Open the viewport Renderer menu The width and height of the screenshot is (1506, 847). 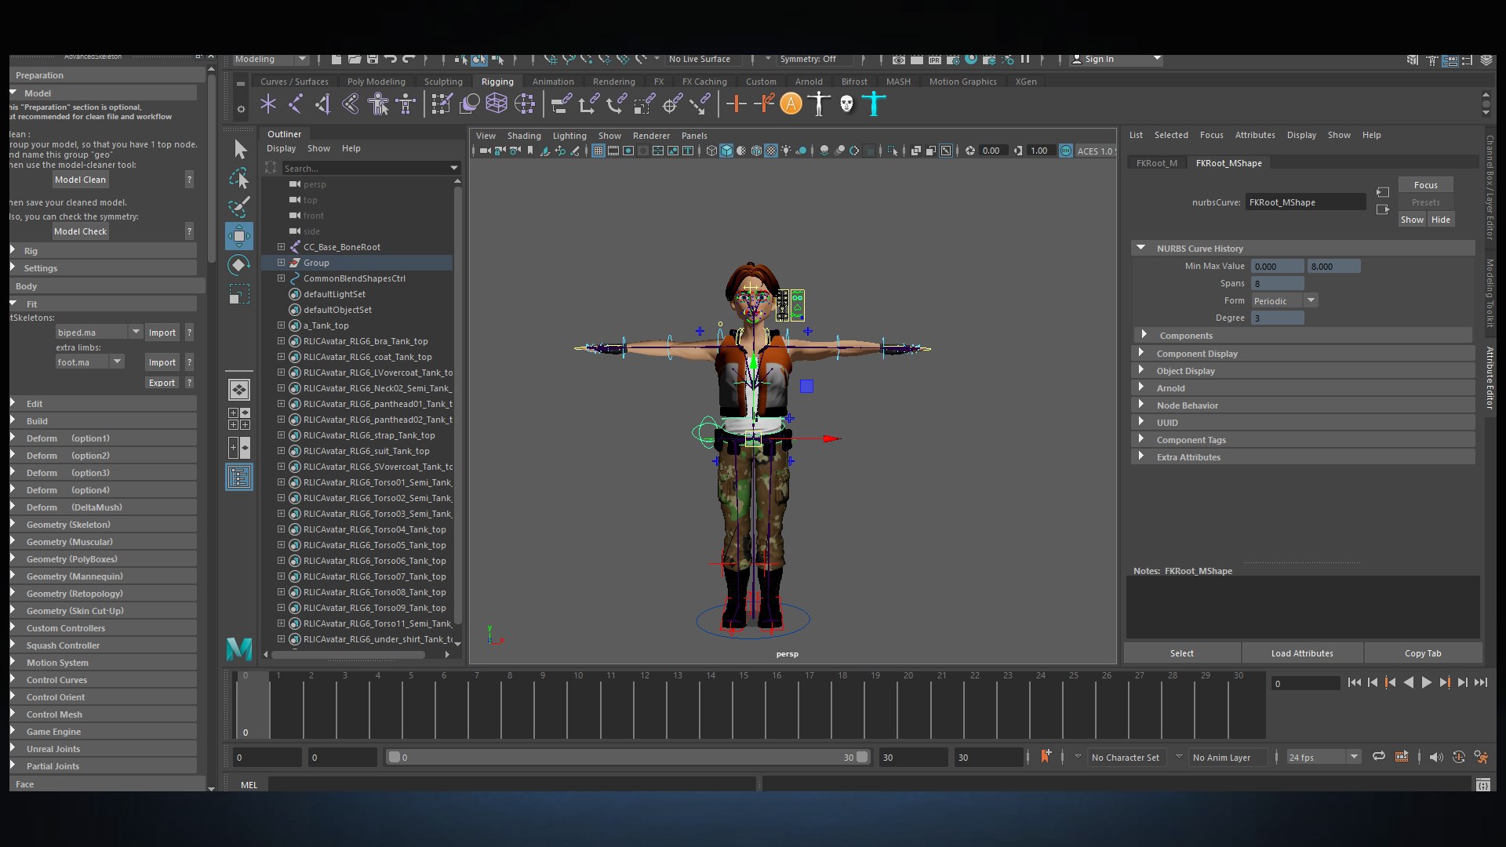651,136
